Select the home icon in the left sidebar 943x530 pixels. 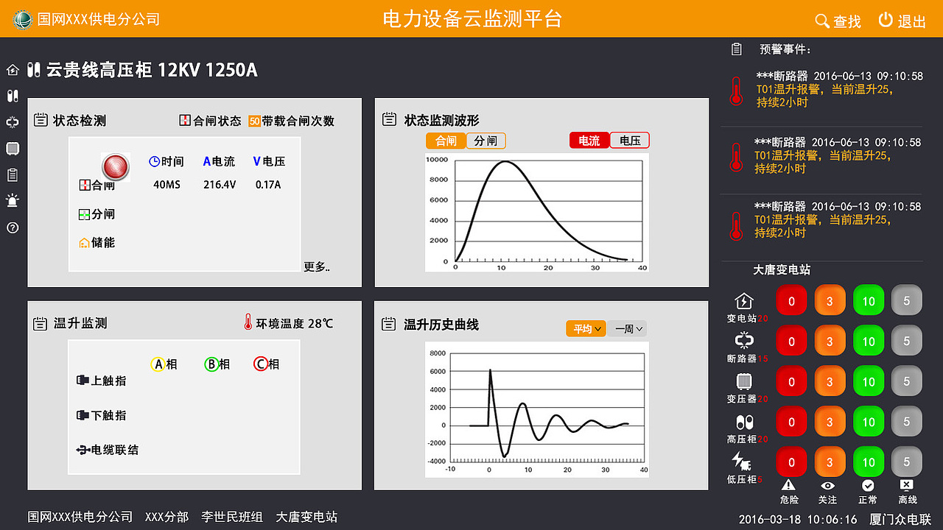[x=12, y=68]
